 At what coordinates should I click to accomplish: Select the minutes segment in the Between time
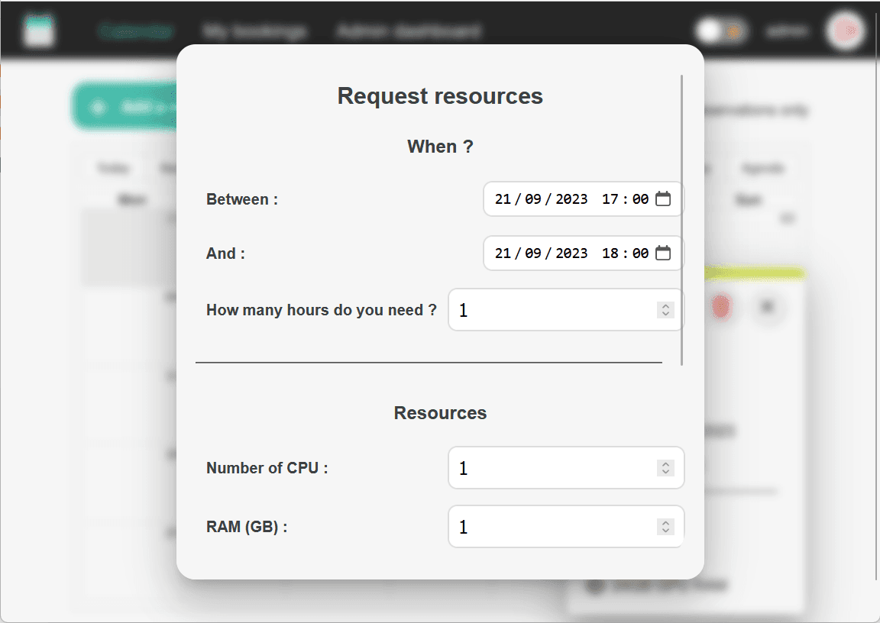tap(640, 199)
